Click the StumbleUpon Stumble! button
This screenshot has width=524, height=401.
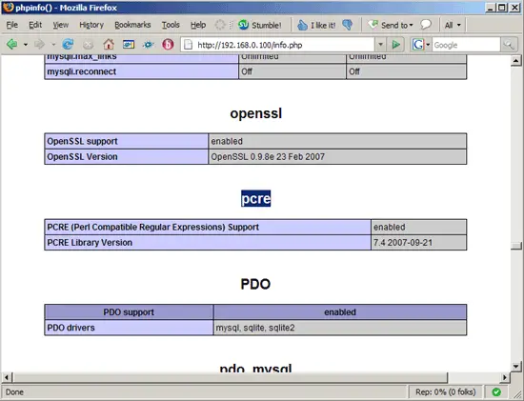coord(260,25)
